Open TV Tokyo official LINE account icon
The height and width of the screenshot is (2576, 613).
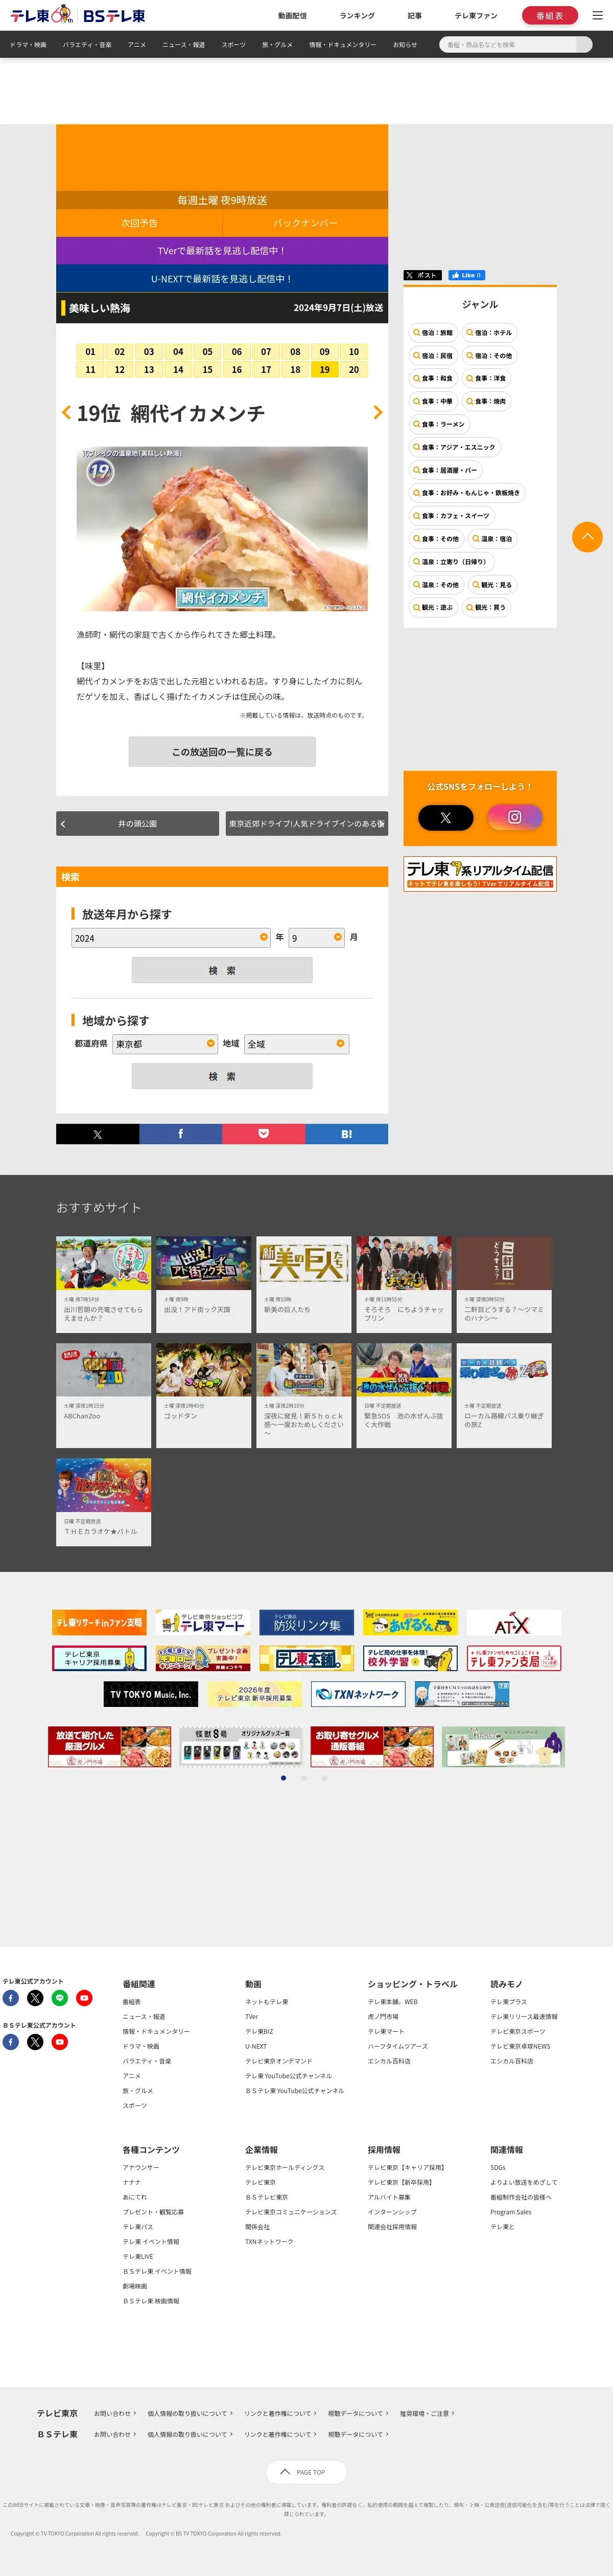click(60, 1998)
